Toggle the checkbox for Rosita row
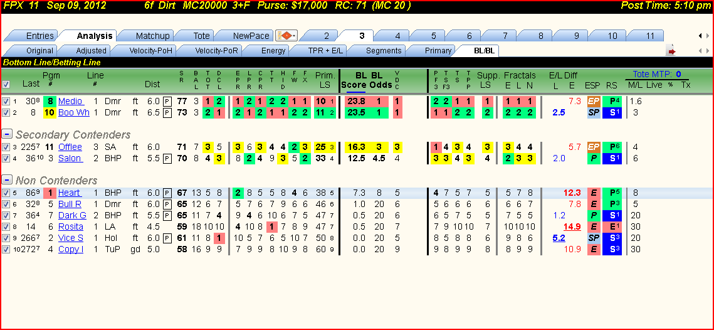This screenshot has height=330, width=714. point(6,226)
